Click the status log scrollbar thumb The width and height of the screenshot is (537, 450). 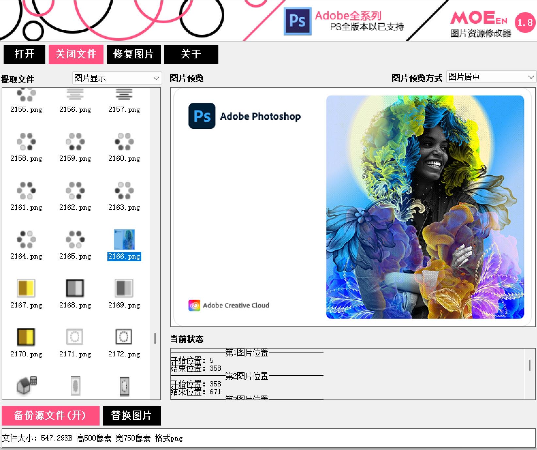[x=529, y=365]
